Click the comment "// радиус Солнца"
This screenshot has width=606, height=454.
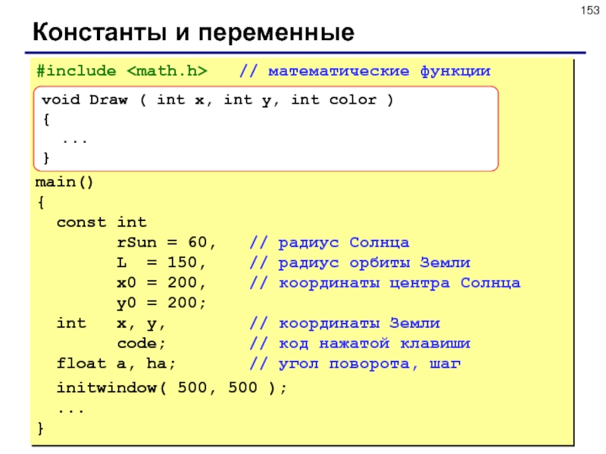(330, 243)
